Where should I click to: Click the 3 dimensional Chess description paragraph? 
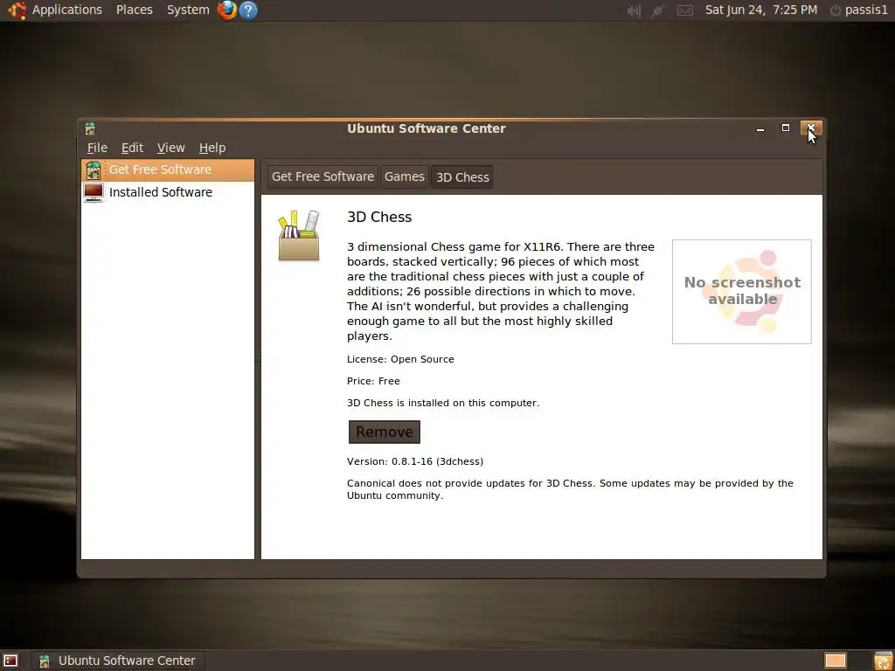tap(501, 292)
